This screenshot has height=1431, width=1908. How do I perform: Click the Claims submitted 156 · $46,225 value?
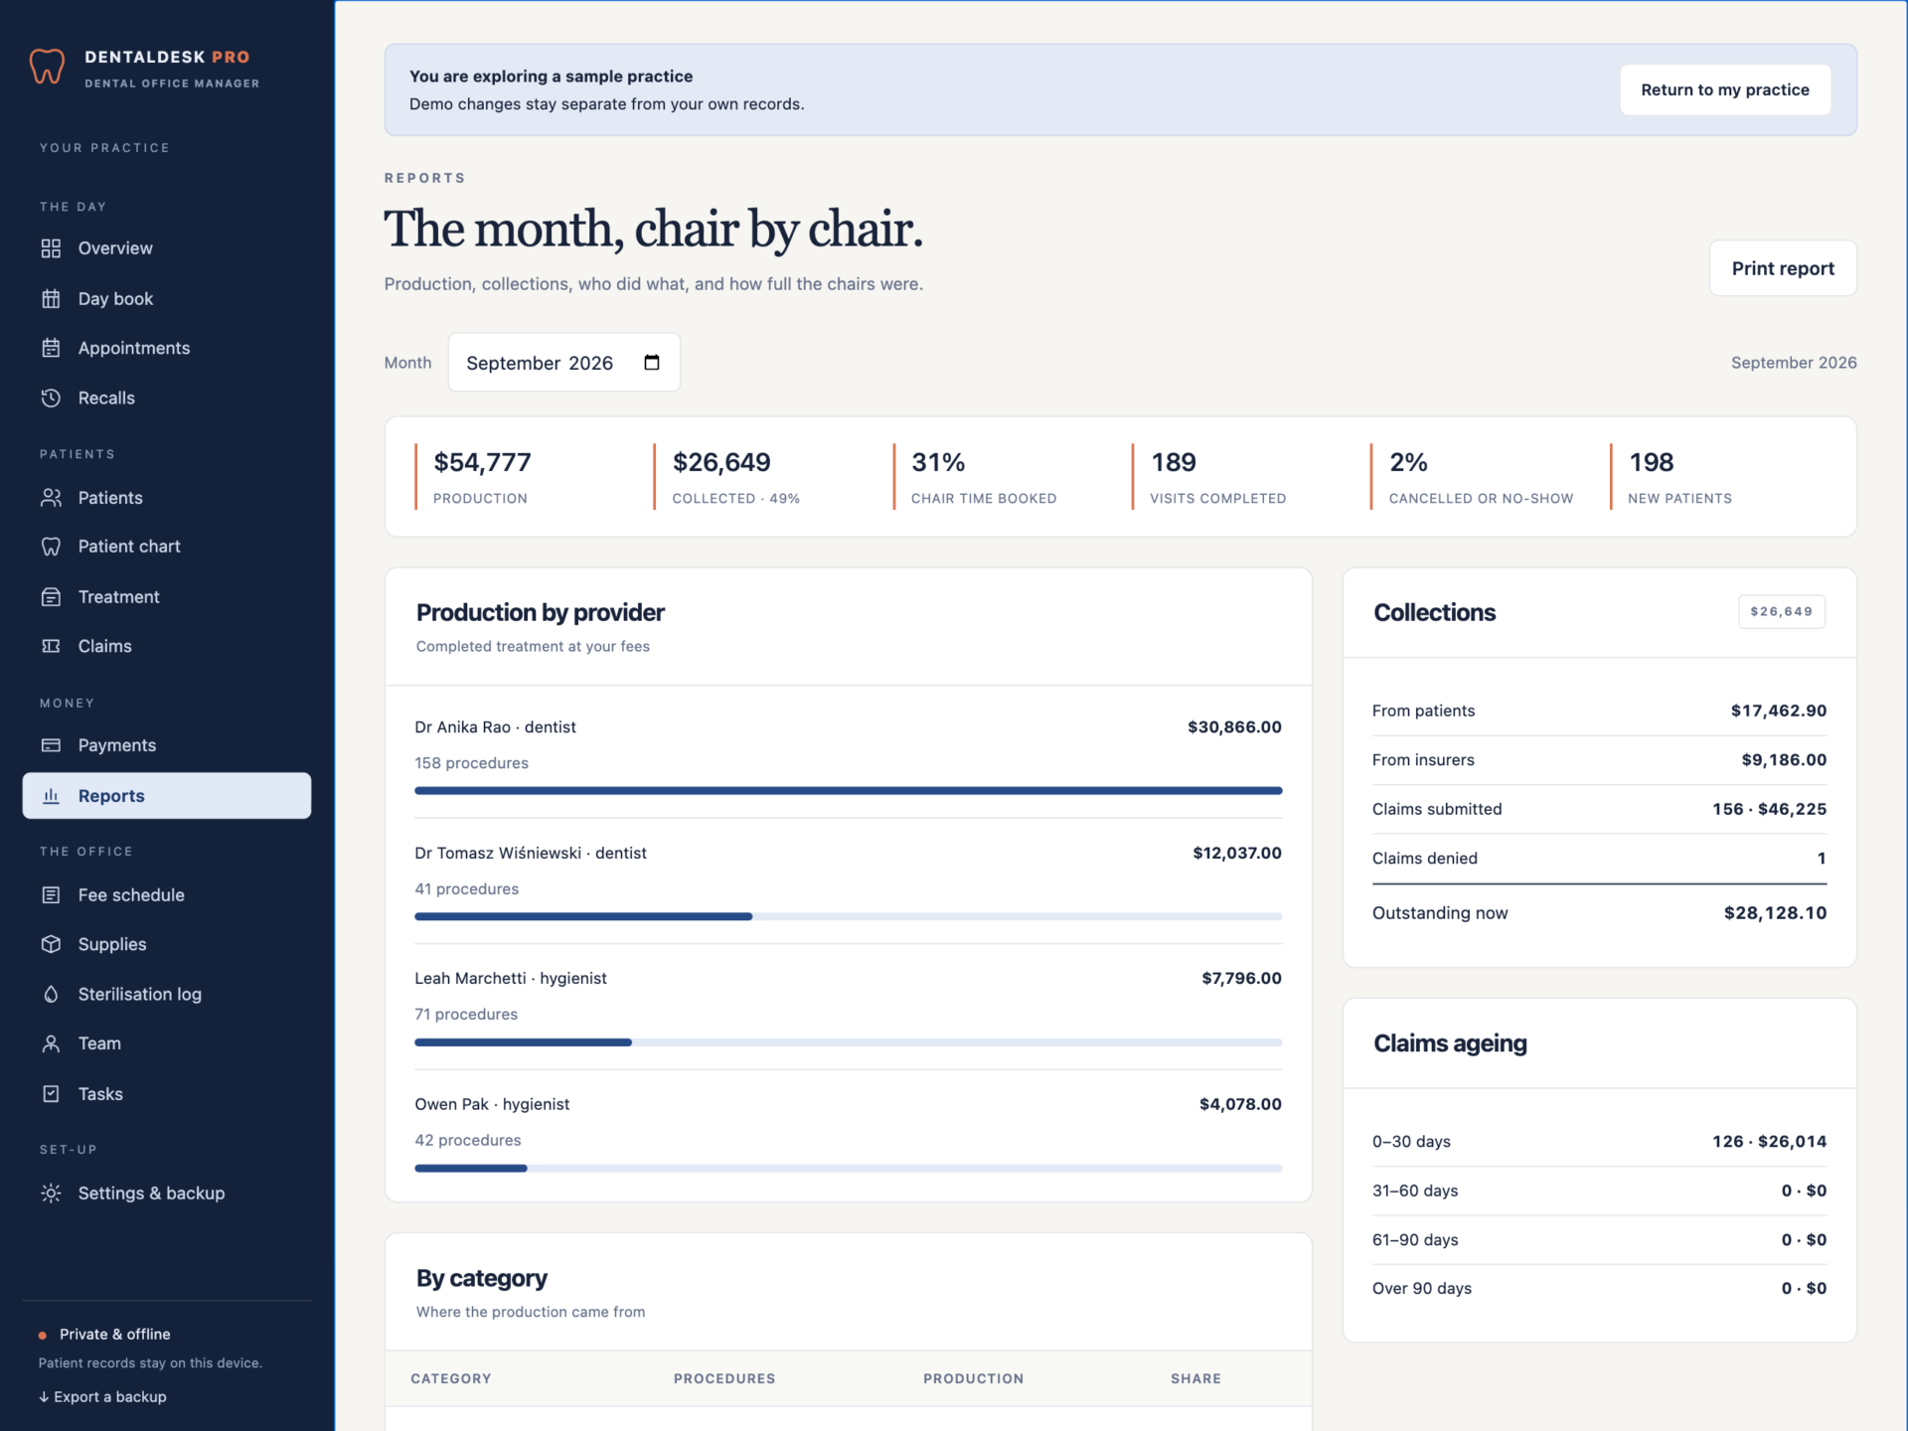tap(1769, 809)
